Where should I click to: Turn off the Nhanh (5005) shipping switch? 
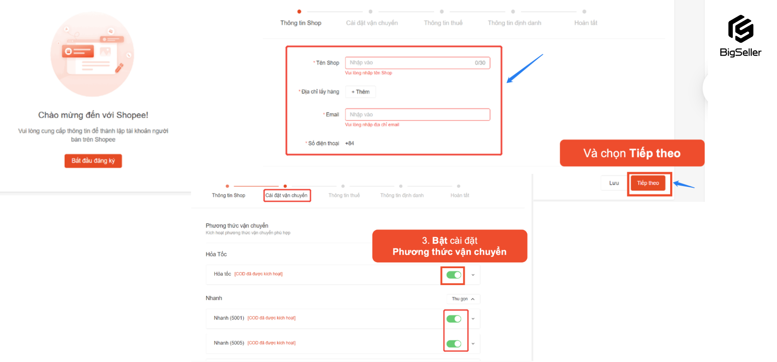point(454,343)
